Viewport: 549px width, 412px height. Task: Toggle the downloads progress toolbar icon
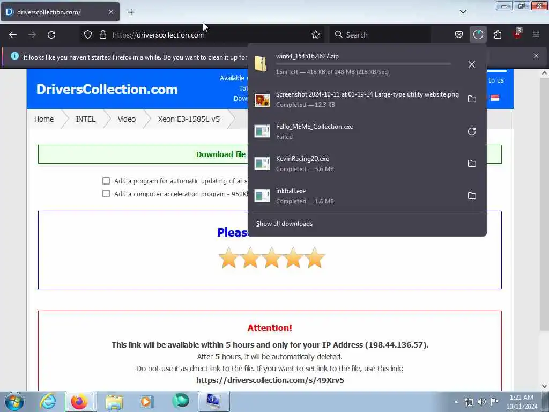pyautogui.click(x=478, y=35)
